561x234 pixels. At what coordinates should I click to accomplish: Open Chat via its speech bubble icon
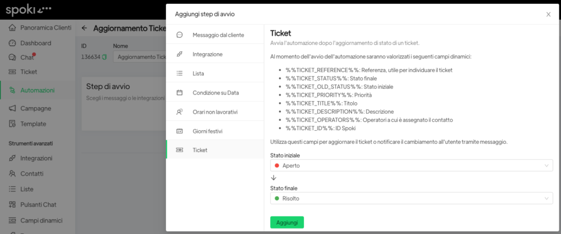pos(12,57)
